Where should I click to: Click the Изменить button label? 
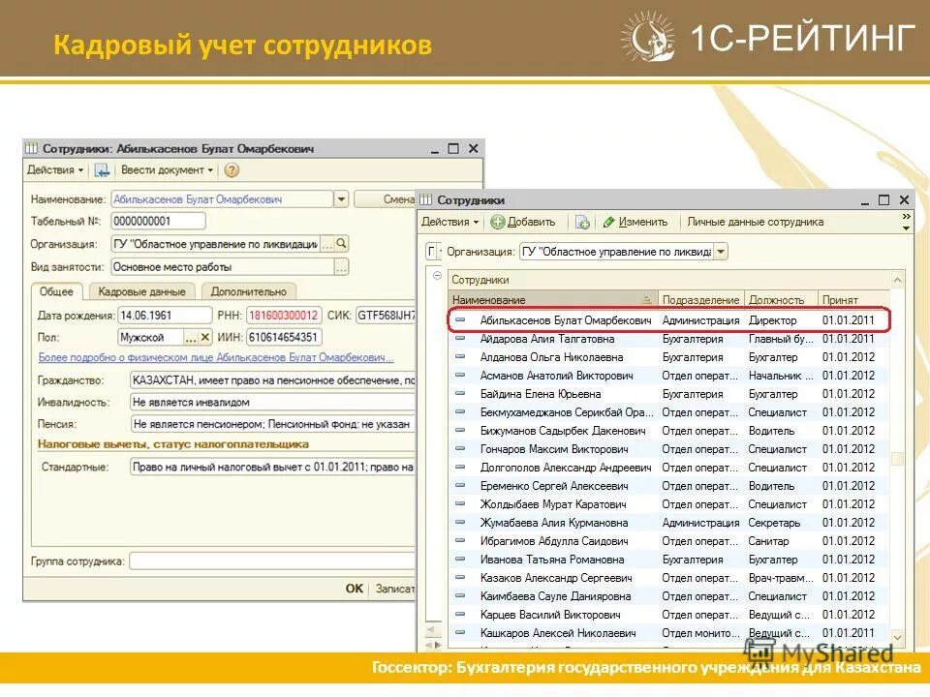tap(643, 223)
